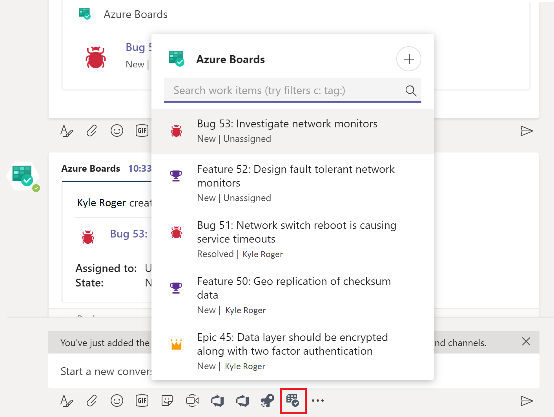This screenshot has height=417, width=554.
Task: Select Feature 50: Geo replication of checksum data
Action: [293, 295]
